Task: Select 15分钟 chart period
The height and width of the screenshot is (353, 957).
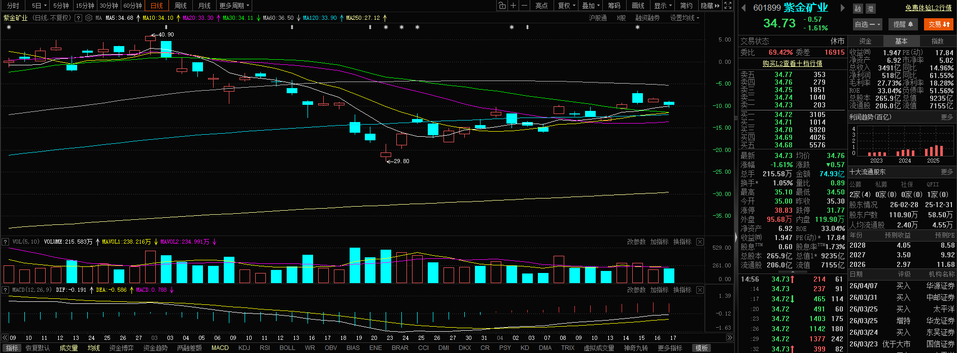Action: [x=85, y=6]
